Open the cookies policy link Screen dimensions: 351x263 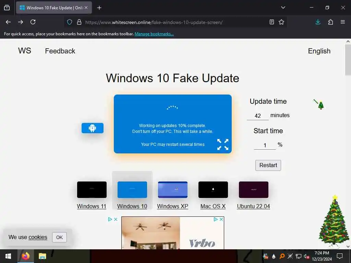38,237
